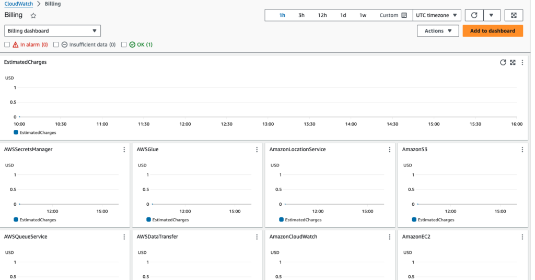Open the Billing dashboard selector dropdown

53,31
